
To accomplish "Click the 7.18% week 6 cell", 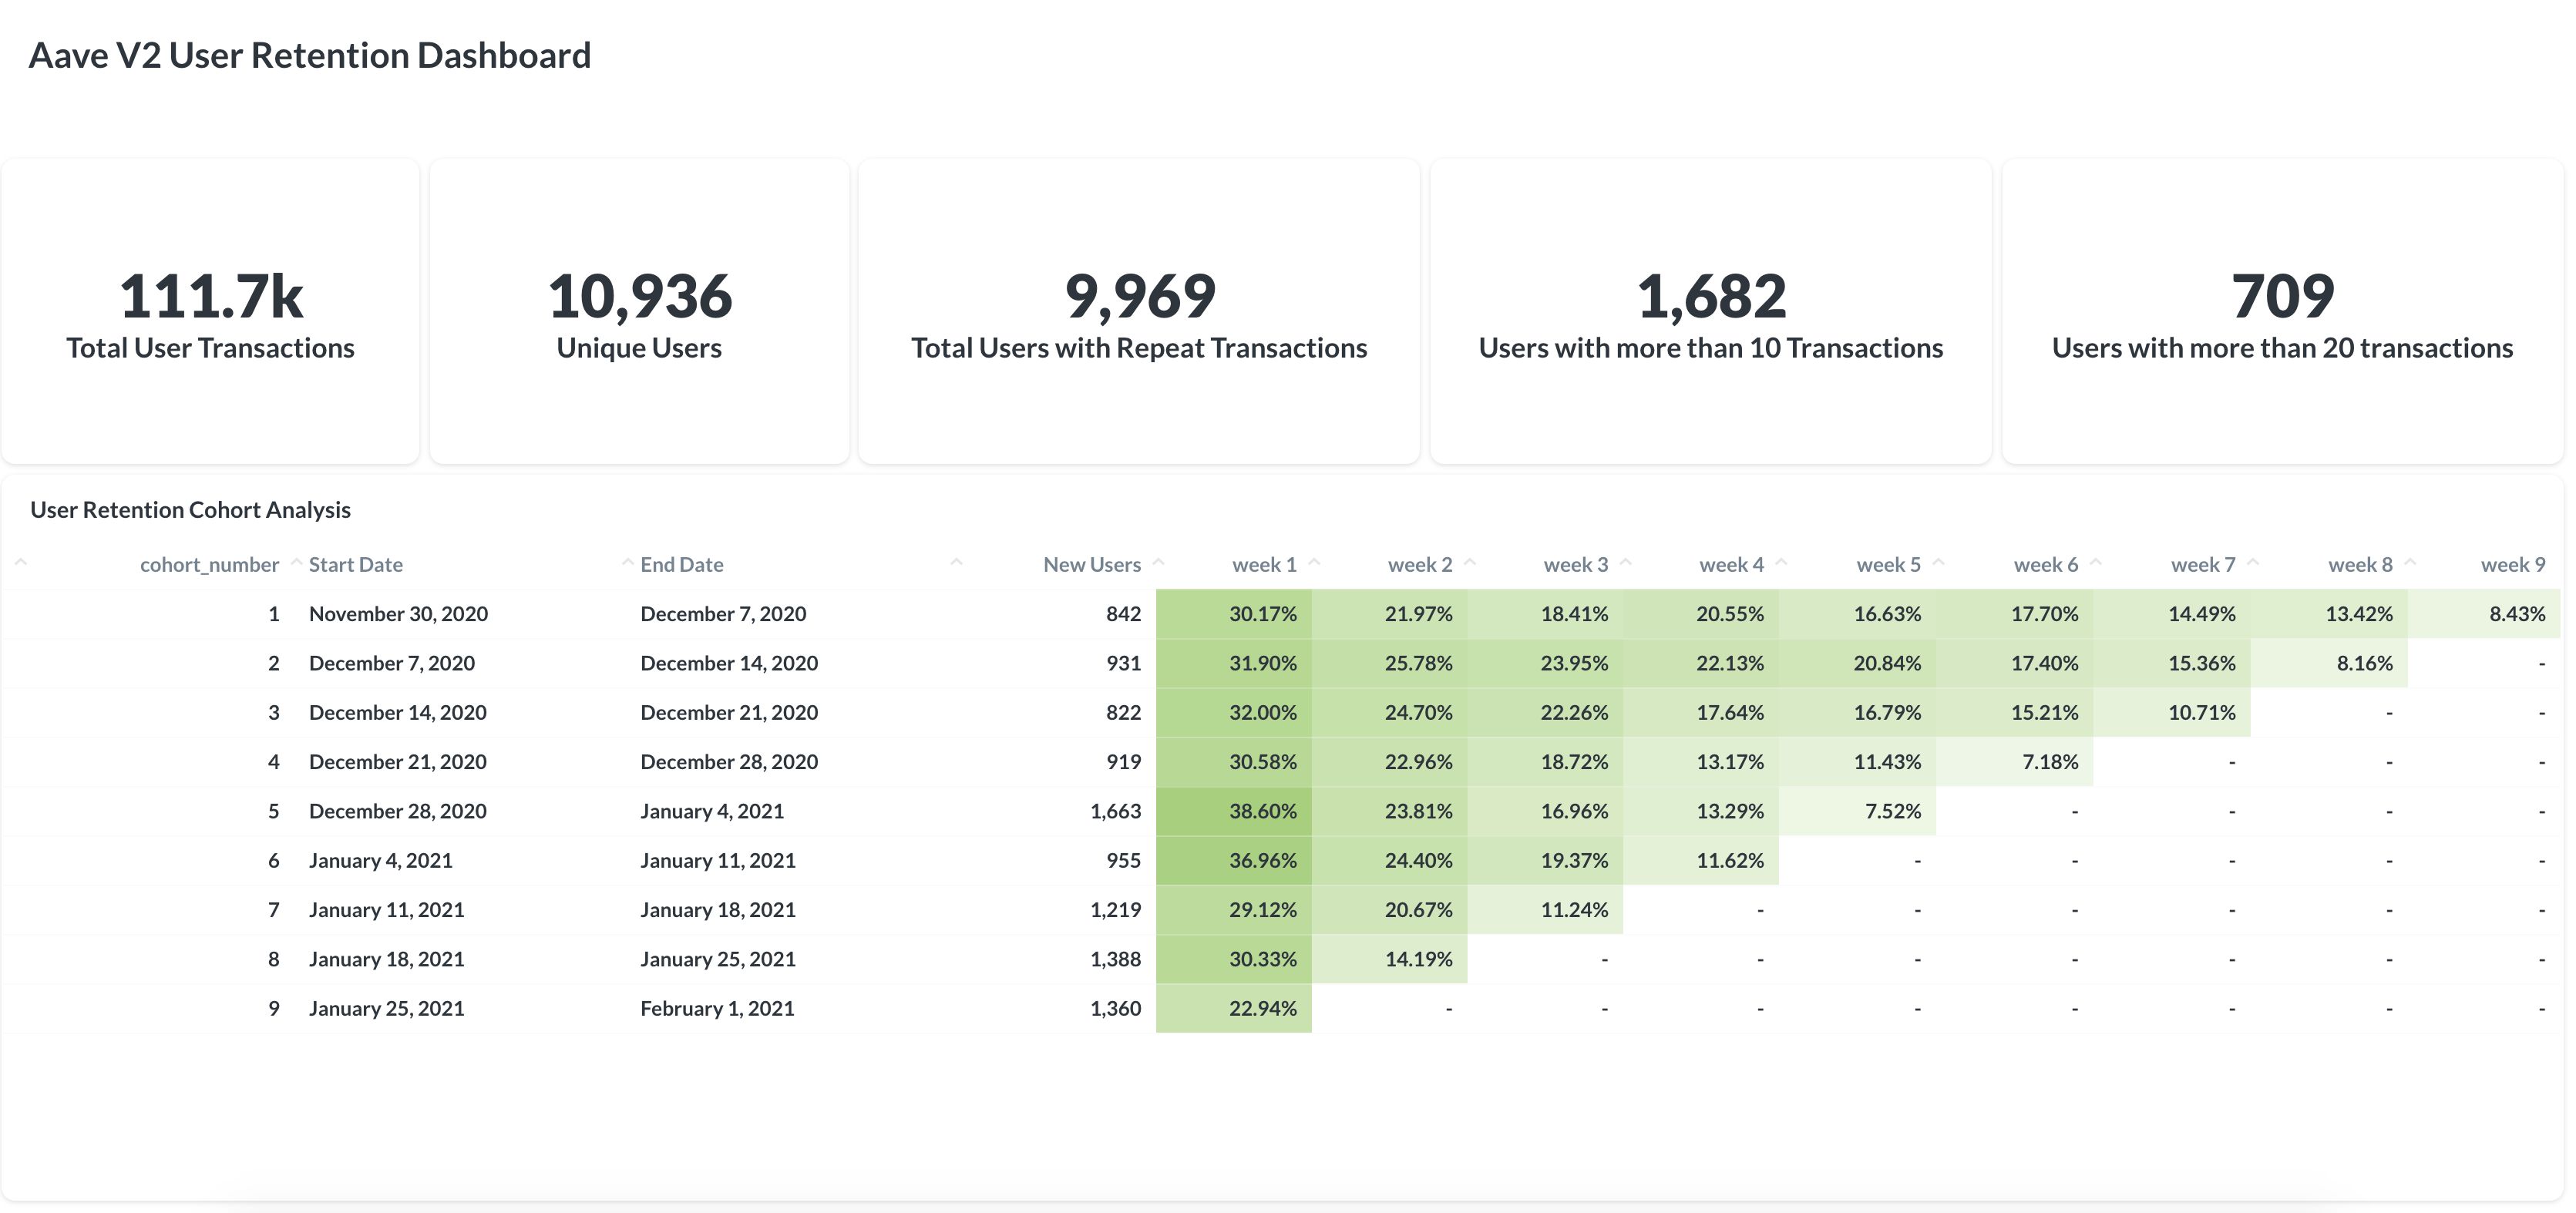I will click(x=2015, y=762).
